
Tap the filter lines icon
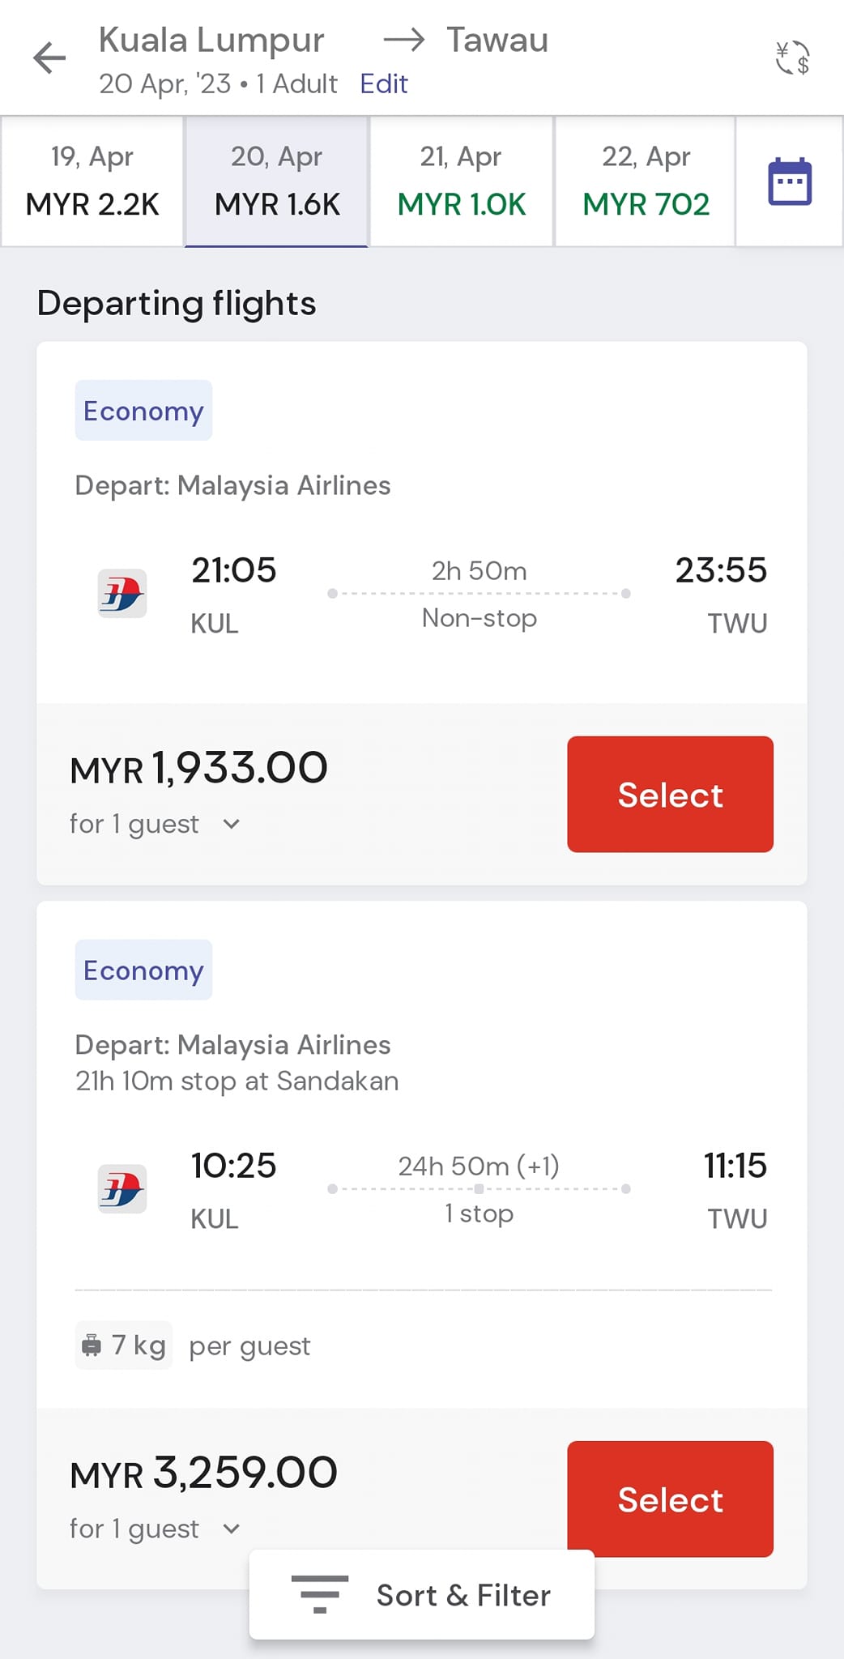(x=320, y=1594)
